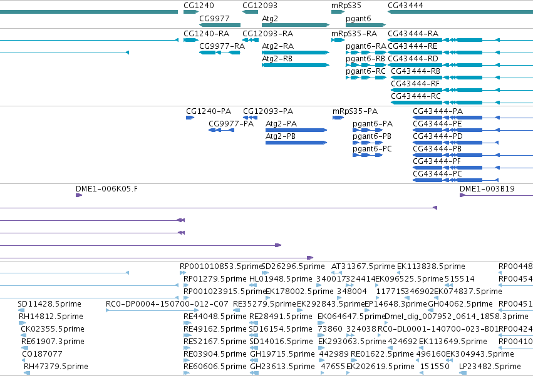Click the CG43444-RE transcript label

tap(413, 46)
